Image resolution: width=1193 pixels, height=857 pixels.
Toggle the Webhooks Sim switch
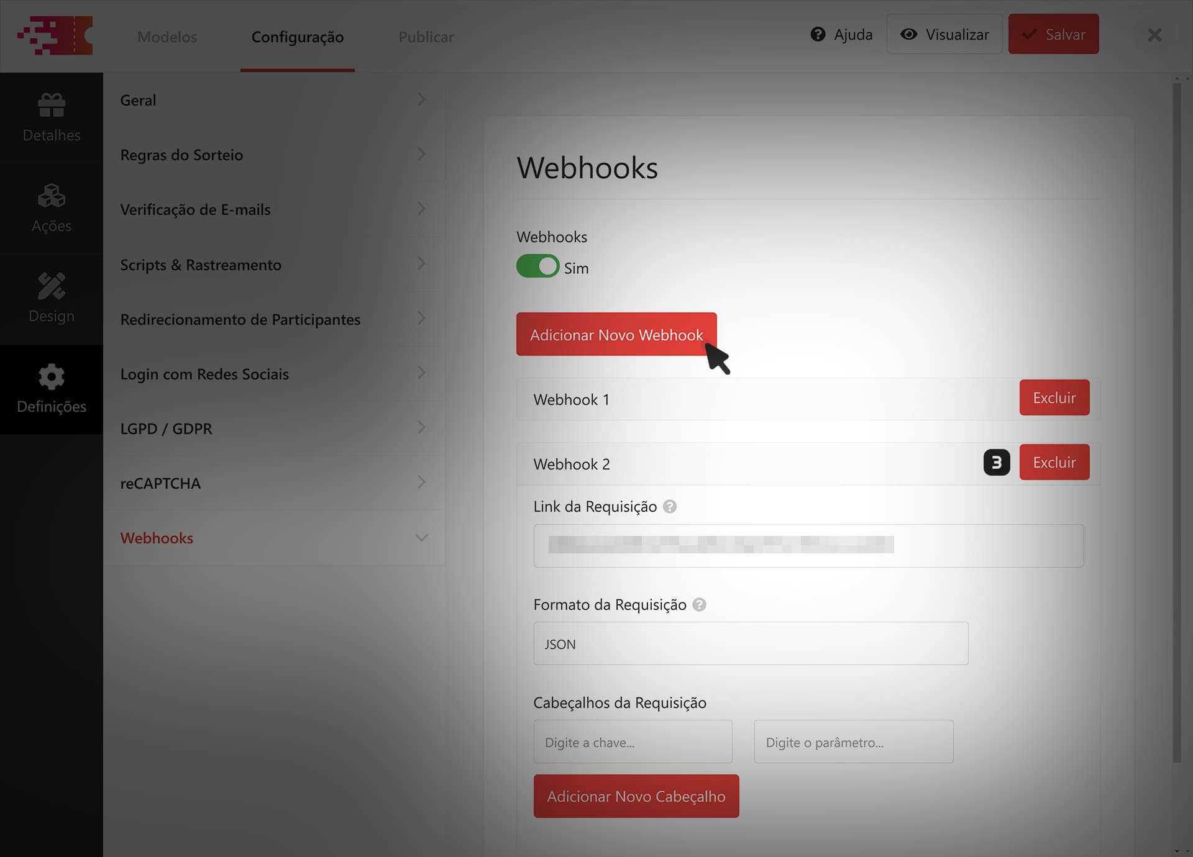click(538, 266)
